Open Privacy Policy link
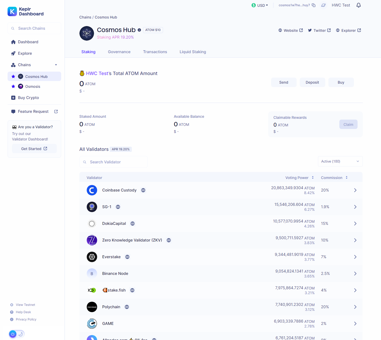Viewport: 381px width, 340px height. click(23, 319)
